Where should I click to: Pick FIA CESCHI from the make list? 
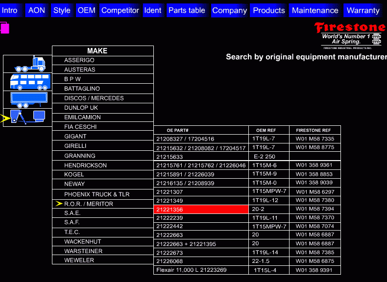pos(103,127)
